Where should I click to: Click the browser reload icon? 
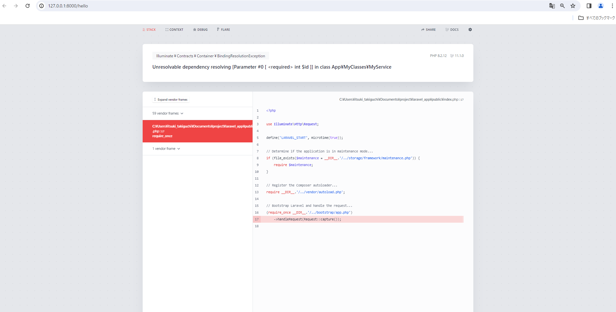(x=28, y=6)
